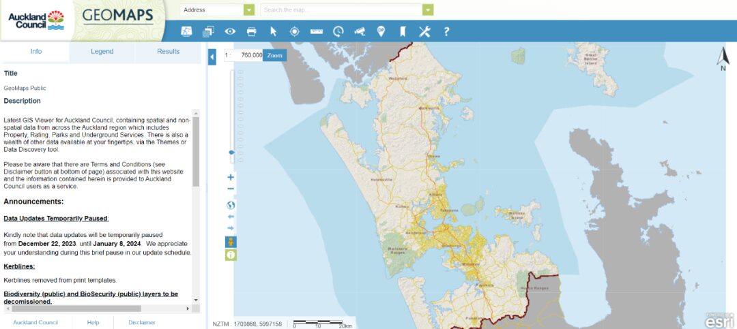Switch to the Info tab
Image resolution: width=737 pixels, height=329 pixels.
click(x=36, y=52)
